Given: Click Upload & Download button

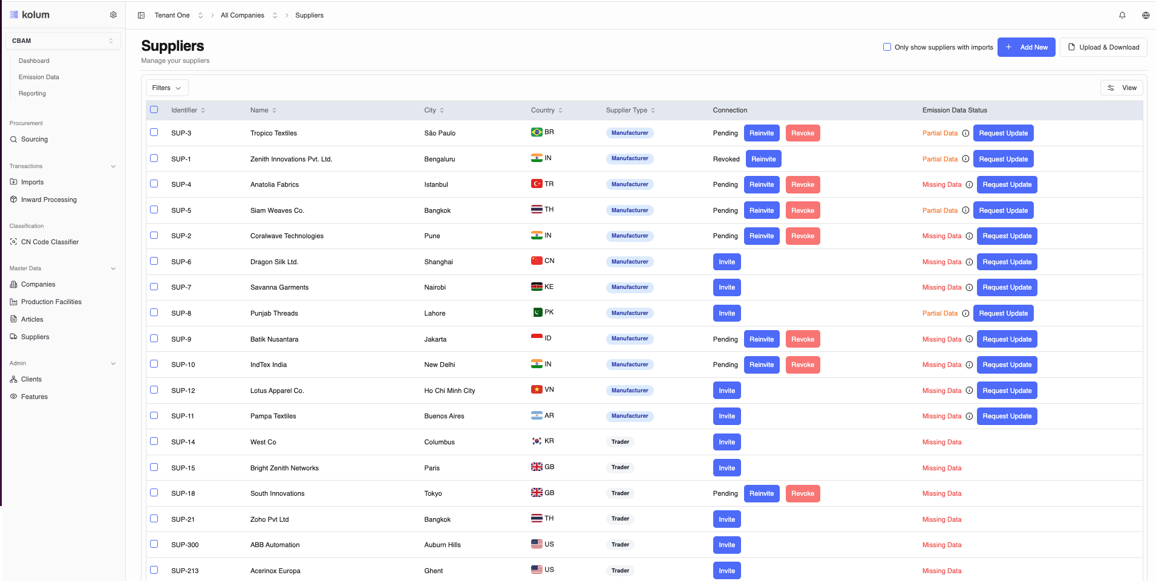Looking at the screenshot, I should pyautogui.click(x=1103, y=47).
